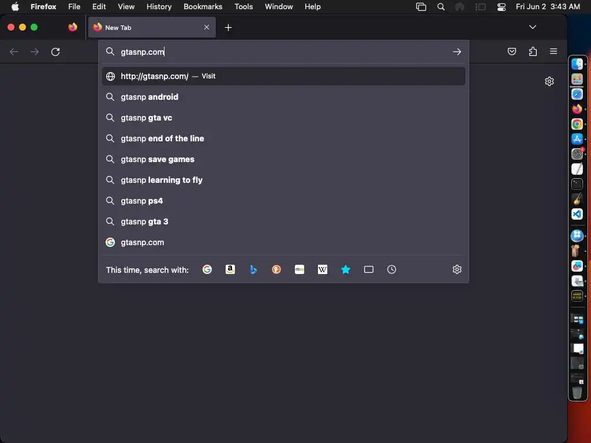The image size is (591, 443).
Task: Search history using the clock icon
Action: tap(392, 269)
